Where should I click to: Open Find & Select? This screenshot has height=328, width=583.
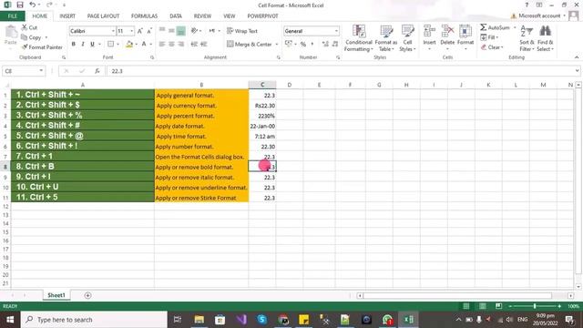545,38
